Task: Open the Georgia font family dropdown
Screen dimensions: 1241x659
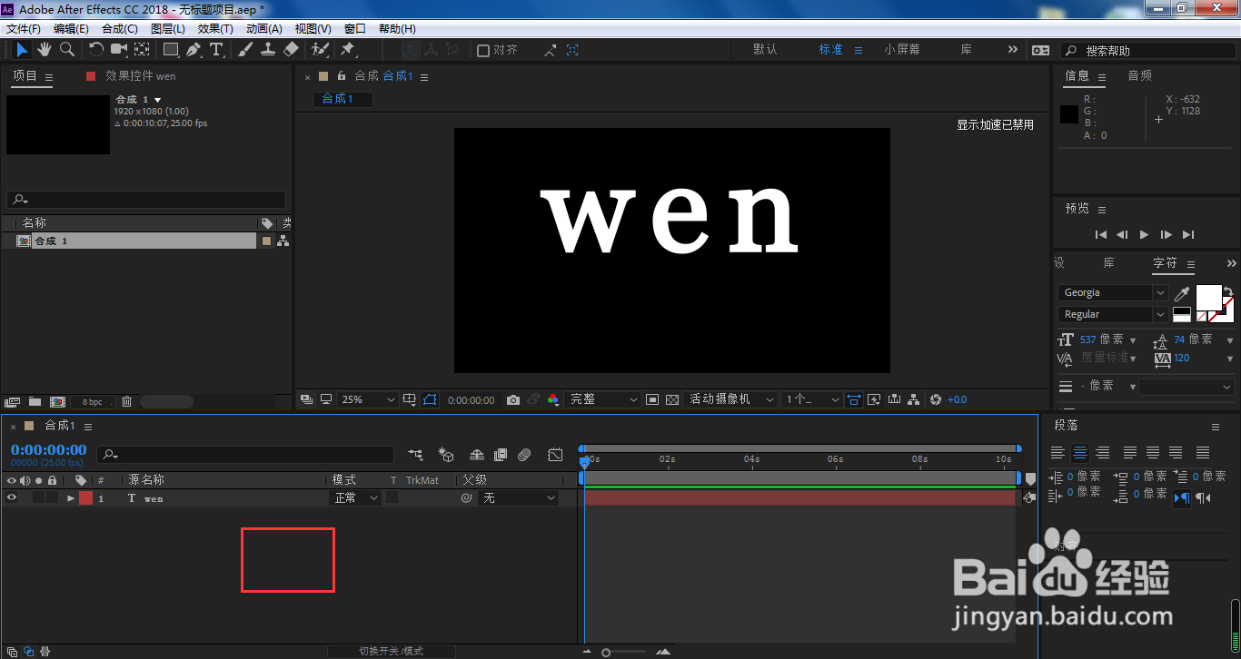Action: pos(1113,292)
